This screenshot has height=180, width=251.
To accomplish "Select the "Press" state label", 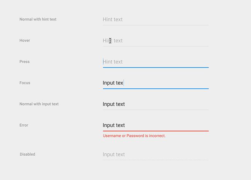I will 24,62.
